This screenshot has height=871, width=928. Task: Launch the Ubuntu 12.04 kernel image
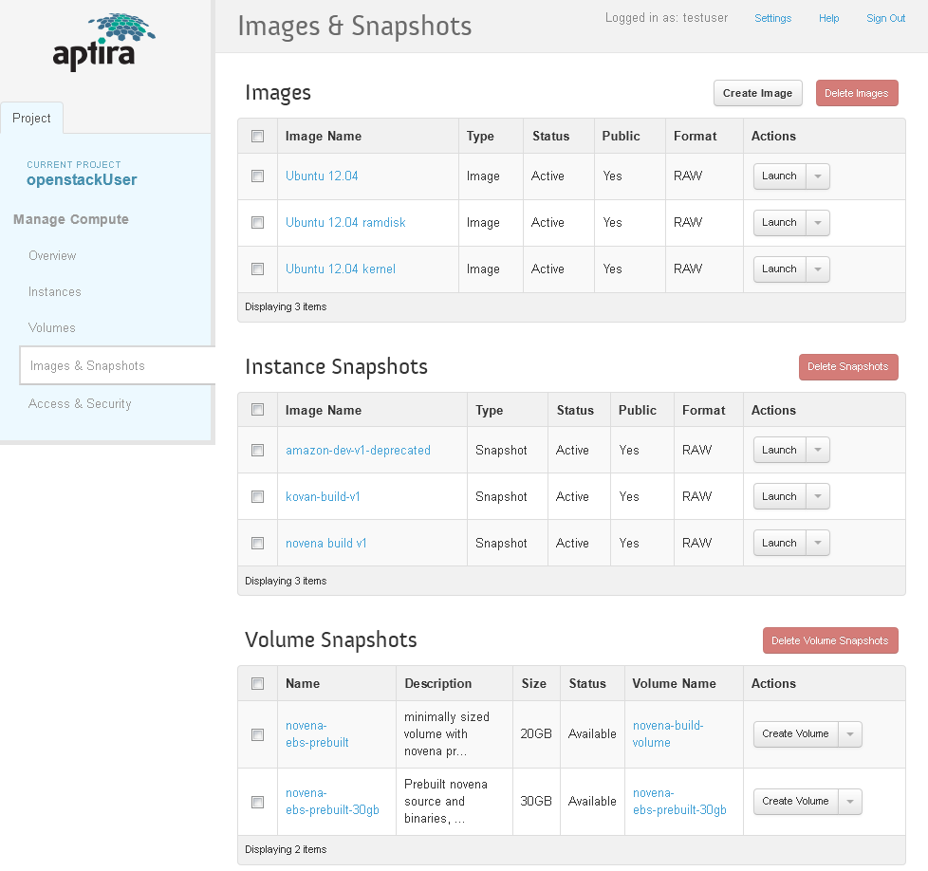[779, 269]
